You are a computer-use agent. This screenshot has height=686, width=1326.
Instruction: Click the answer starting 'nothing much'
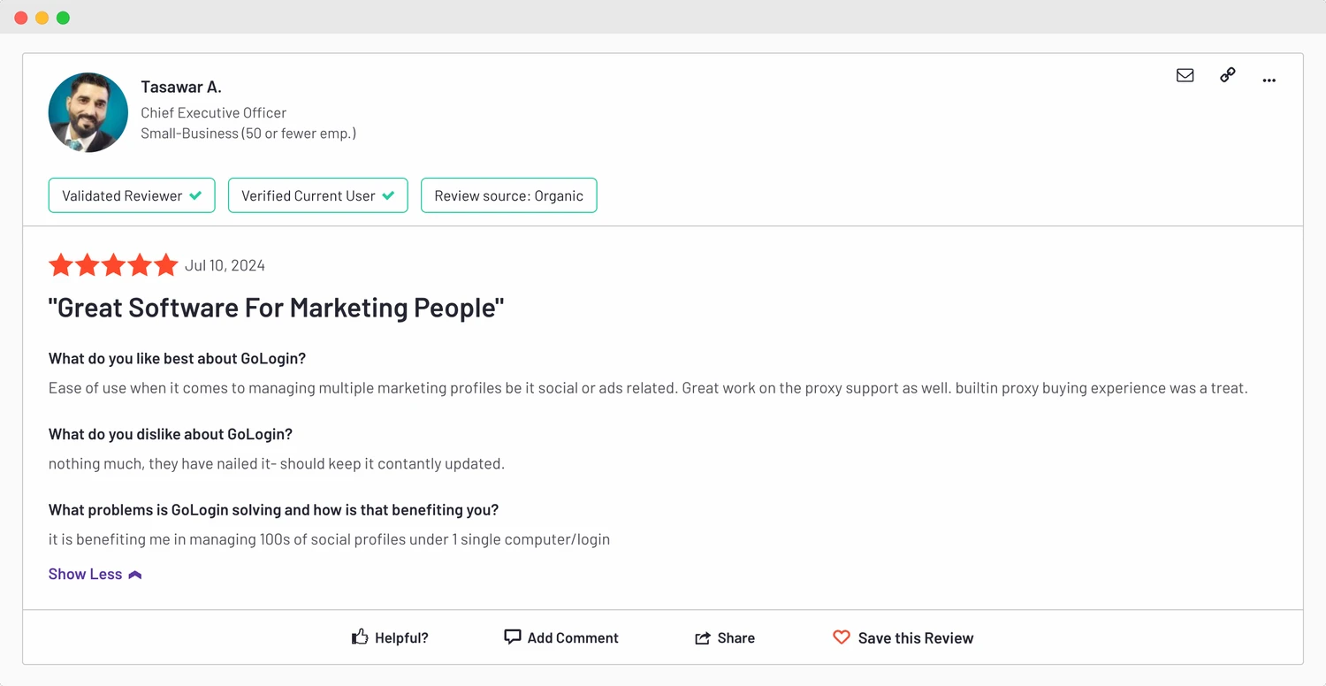(x=277, y=463)
